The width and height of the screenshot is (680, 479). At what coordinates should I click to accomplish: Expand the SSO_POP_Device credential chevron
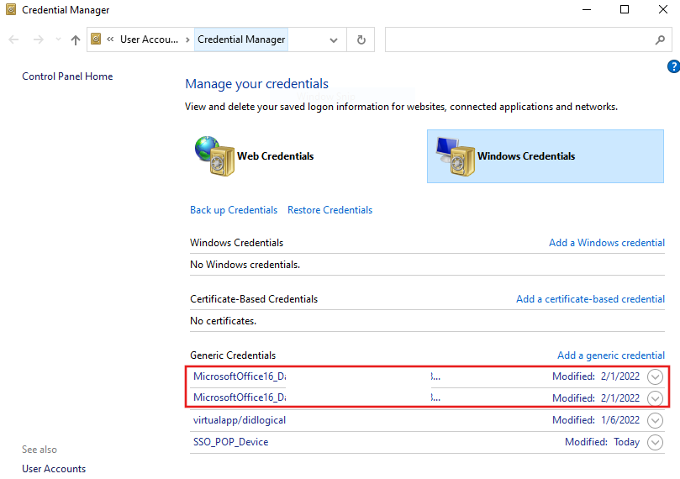click(655, 442)
